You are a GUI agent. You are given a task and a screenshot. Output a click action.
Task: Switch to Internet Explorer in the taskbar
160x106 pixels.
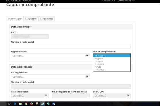click(43, 104)
